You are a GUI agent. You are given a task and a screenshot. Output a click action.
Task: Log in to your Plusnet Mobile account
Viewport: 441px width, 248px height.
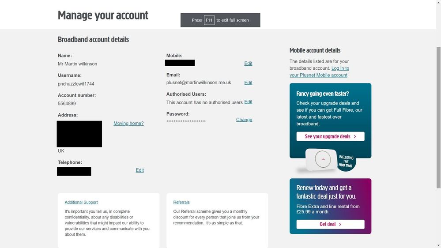[318, 71]
